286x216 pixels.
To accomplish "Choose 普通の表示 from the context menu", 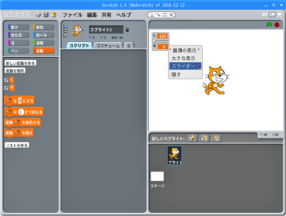I will point(185,50).
